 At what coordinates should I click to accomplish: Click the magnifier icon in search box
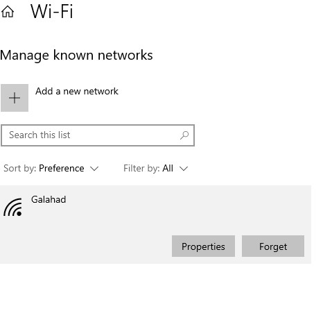pos(184,135)
